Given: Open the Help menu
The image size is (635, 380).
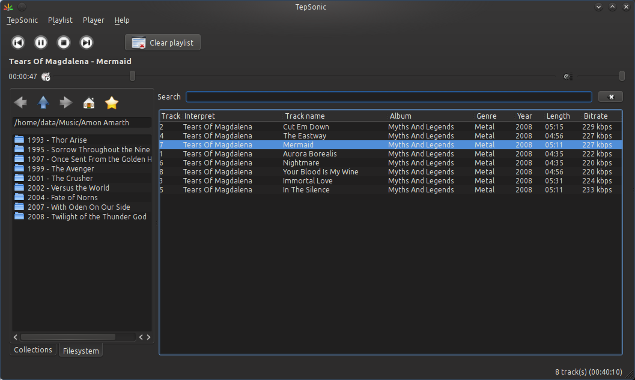Looking at the screenshot, I should pos(122,20).
